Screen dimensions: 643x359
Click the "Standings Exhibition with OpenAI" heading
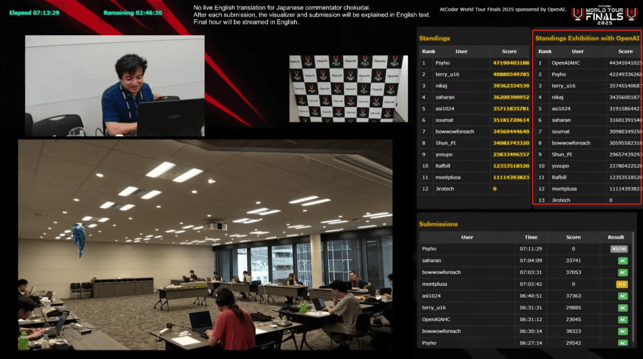[x=587, y=38]
